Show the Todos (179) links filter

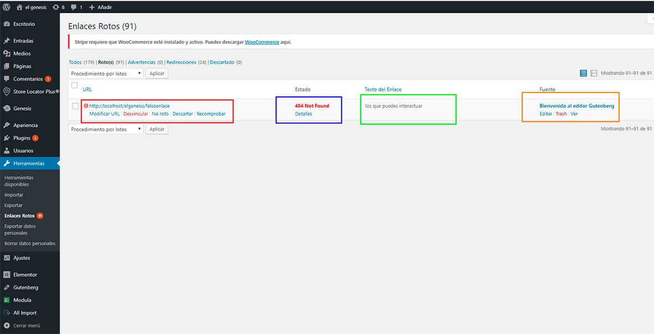tap(75, 62)
